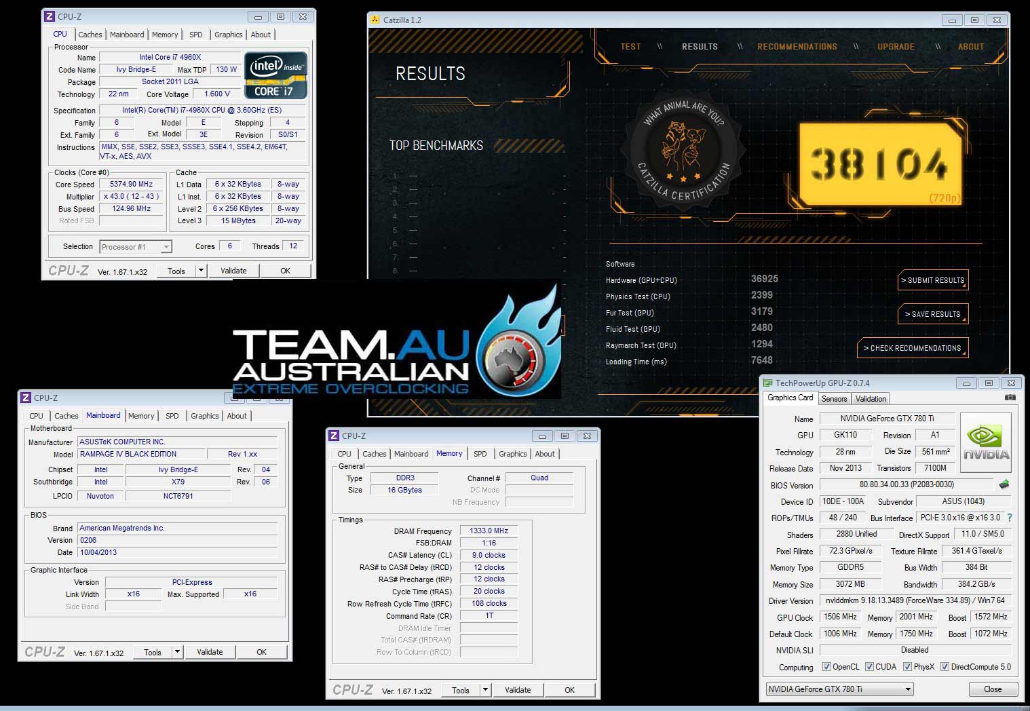1030x711 pixels.
Task: Toggle the CUDA checkbox
Action: pyautogui.click(x=869, y=667)
